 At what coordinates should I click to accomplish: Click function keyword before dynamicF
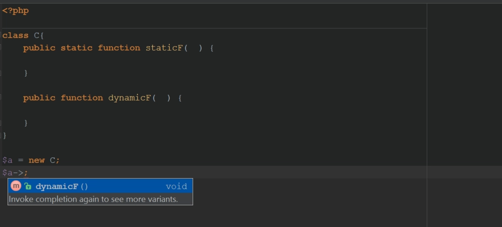point(82,98)
